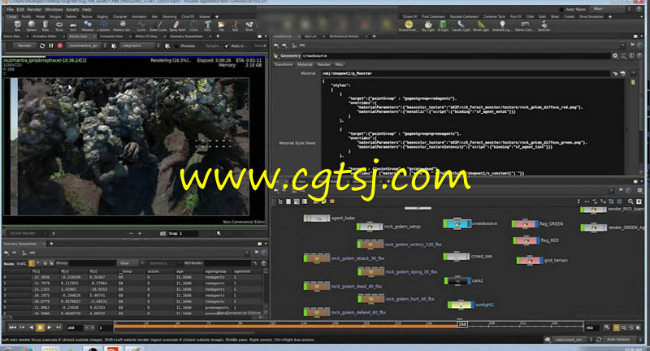Switch to the Crowds shelf tab
The image size is (650, 351).
tap(570, 16)
